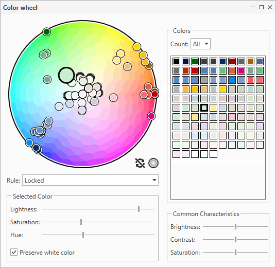Select the large pale green selected node
The height and width of the screenshot is (268, 276).
click(66, 75)
